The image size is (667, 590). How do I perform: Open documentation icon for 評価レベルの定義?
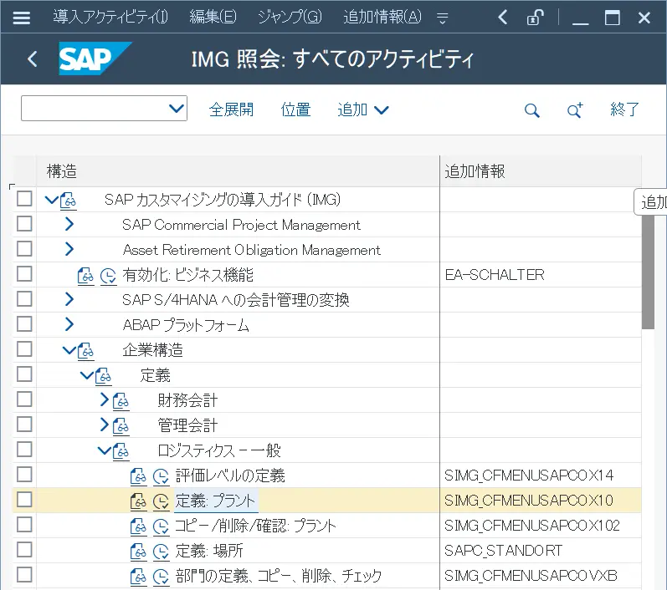tap(138, 476)
